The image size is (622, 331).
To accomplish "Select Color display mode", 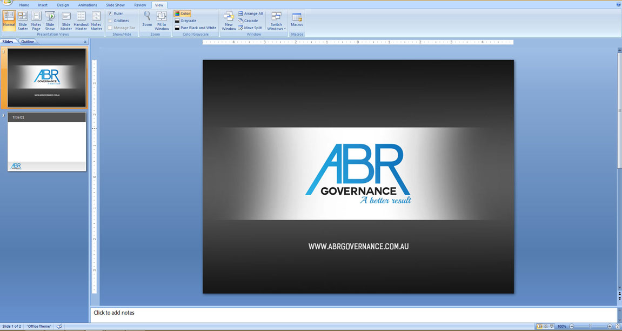I will click(183, 14).
